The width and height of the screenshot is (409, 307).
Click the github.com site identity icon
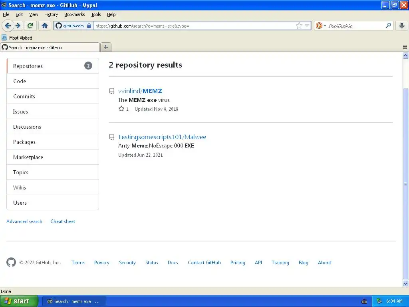point(59,26)
